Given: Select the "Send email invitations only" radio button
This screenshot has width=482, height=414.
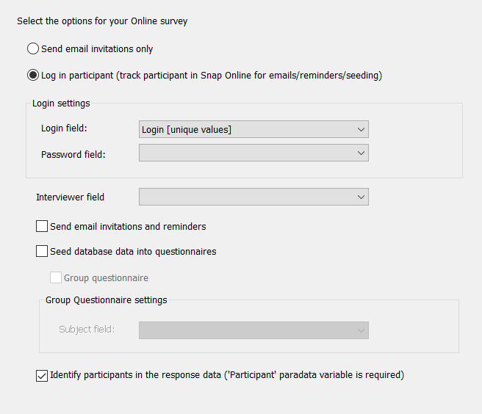Looking at the screenshot, I should (x=33, y=49).
